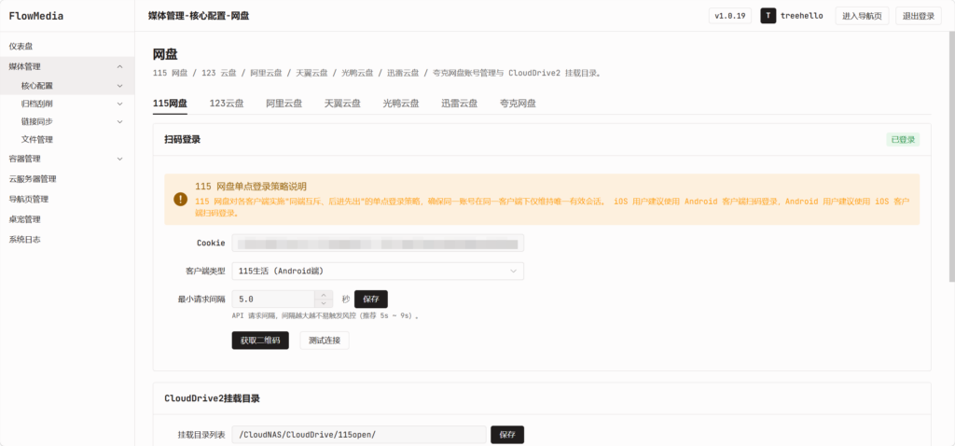The width and height of the screenshot is (955, 446).
Task: Switch to the 115网盘 tab
Action: (170, 104)
